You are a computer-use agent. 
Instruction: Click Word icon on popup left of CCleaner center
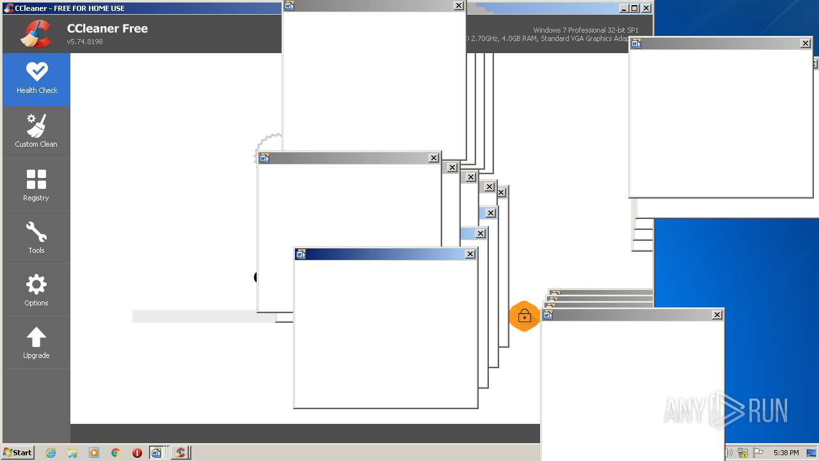click(265, 158)
